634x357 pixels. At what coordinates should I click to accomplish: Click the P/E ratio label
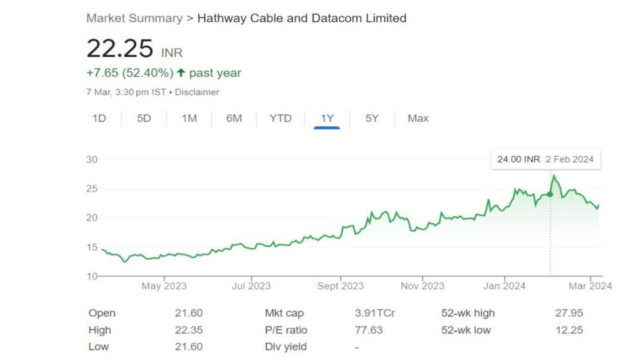pos(286,330)
